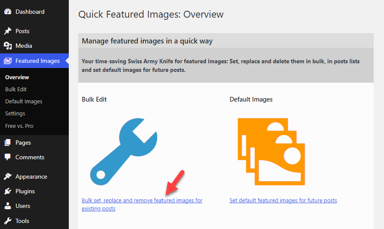Open the Featured Images menu label
This screenshot has height=229, width=384.
[x=37, y=61]
